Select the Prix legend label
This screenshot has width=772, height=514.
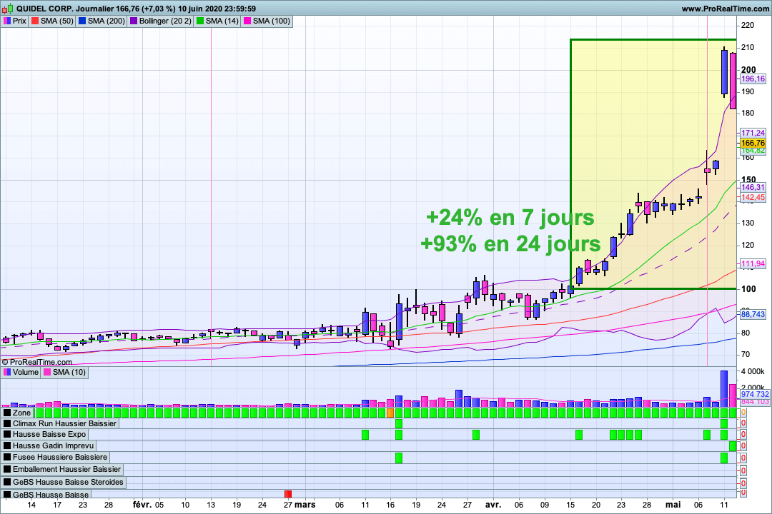[x=19, y=21]
